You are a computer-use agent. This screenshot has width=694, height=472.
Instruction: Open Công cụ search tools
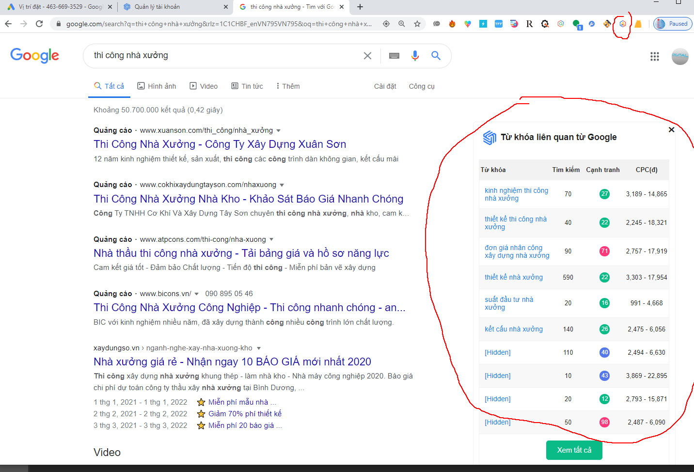coord(422,86)
